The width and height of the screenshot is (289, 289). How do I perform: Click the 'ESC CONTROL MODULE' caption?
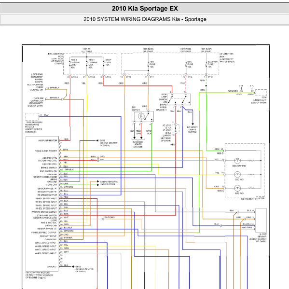coord(38,273)
